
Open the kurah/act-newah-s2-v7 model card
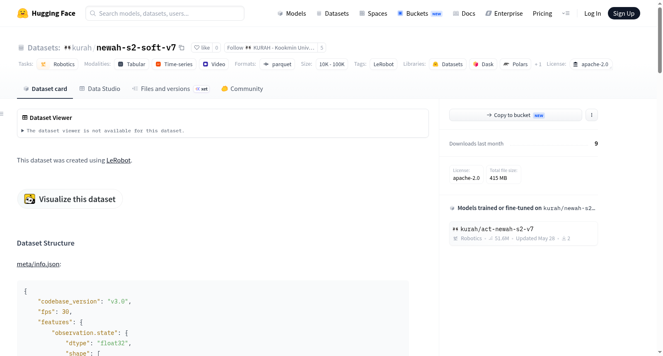point(523,234)
